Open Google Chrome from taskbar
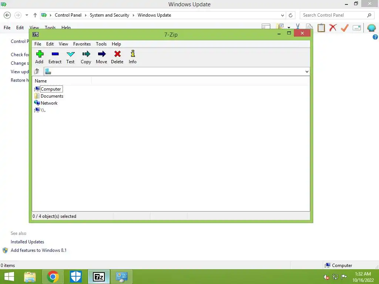The image size is (379, 284). coord(53,277)
